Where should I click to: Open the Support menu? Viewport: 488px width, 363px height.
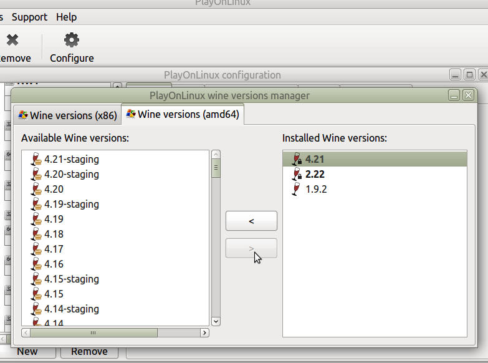point(29,17)
